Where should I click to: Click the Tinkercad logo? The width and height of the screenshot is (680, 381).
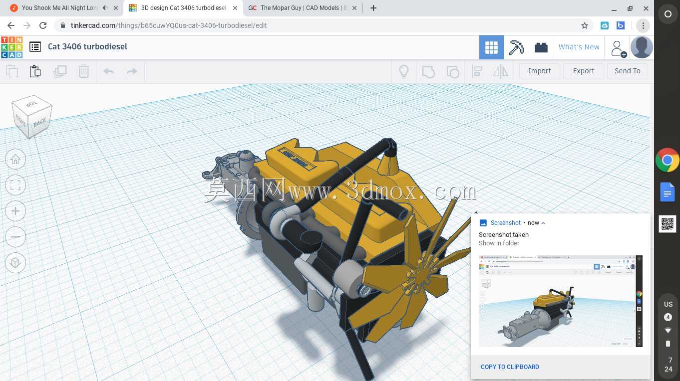pos(11,47)
